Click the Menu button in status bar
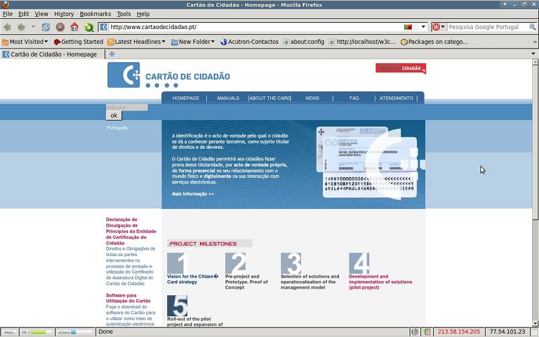The height and width of the screenshot is (337, 539). (9, 332)
